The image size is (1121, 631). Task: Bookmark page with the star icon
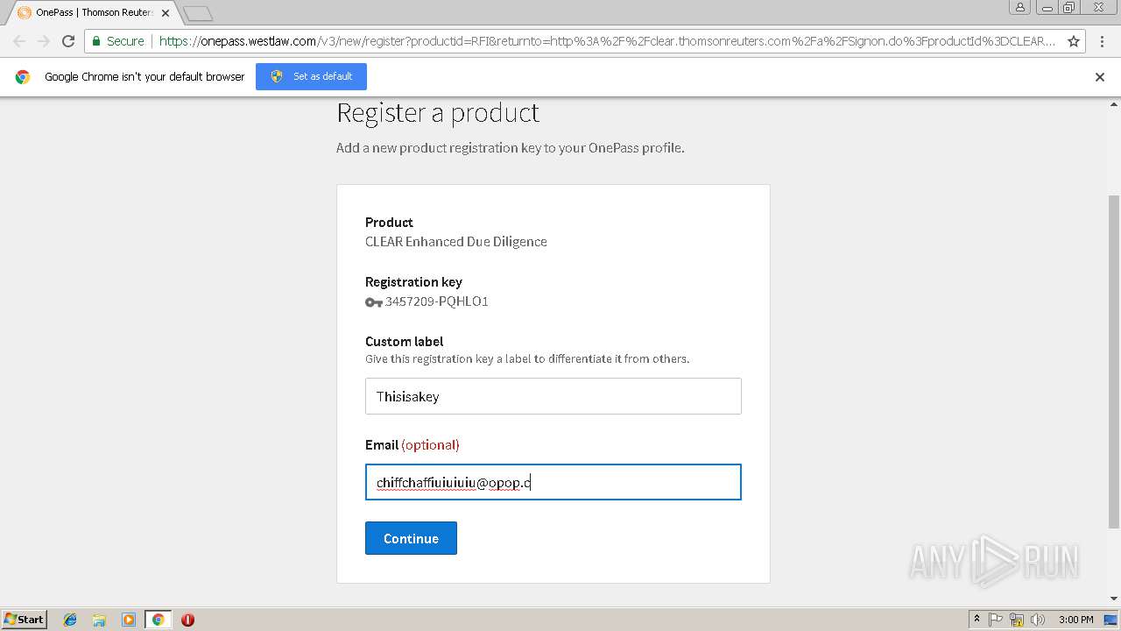pos(1074,41)
